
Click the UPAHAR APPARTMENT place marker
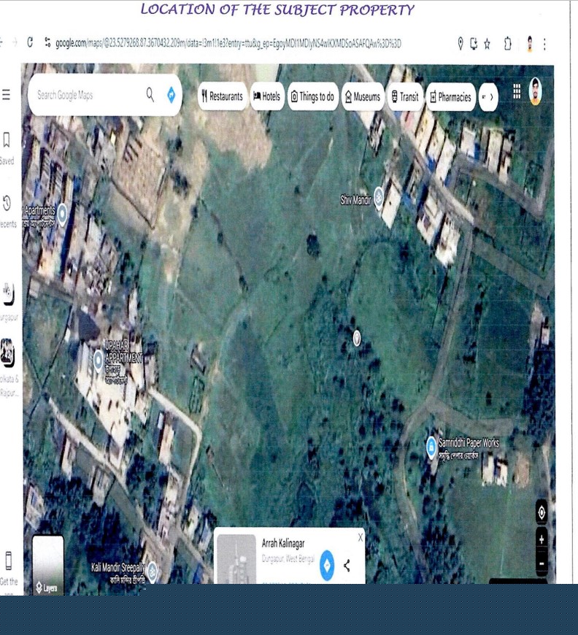(99, 361)
